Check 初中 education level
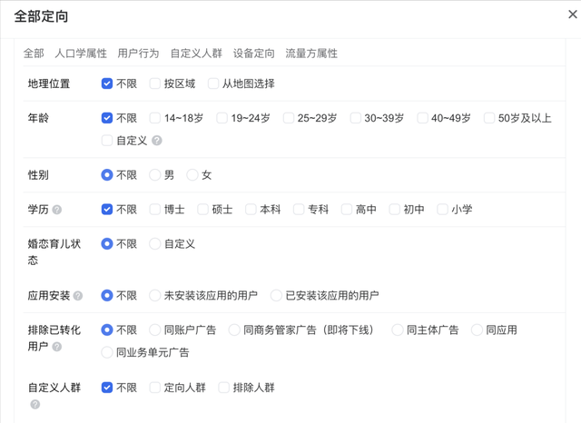Viewport: 581px width, 423px height. point(394,210)
